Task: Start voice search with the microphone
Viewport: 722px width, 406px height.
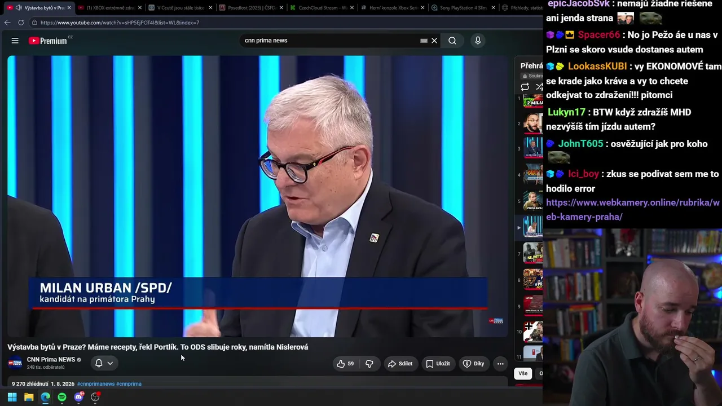Action: coord(478,41)
